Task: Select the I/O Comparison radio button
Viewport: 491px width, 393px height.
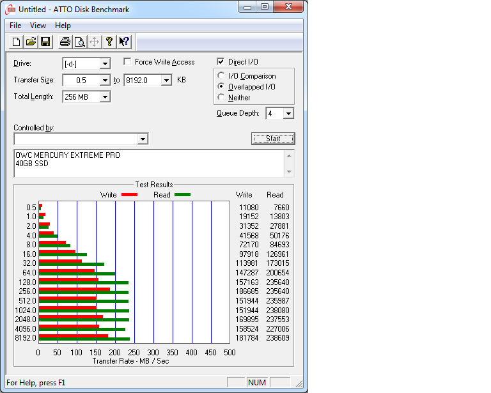Action: pyautogui.click(x=221, y=75)
